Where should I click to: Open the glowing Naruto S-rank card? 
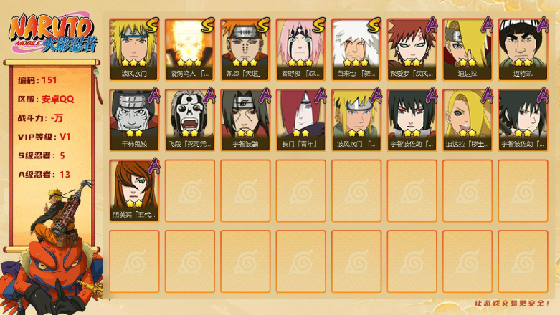pyautogui.click(x=189, y=49)
